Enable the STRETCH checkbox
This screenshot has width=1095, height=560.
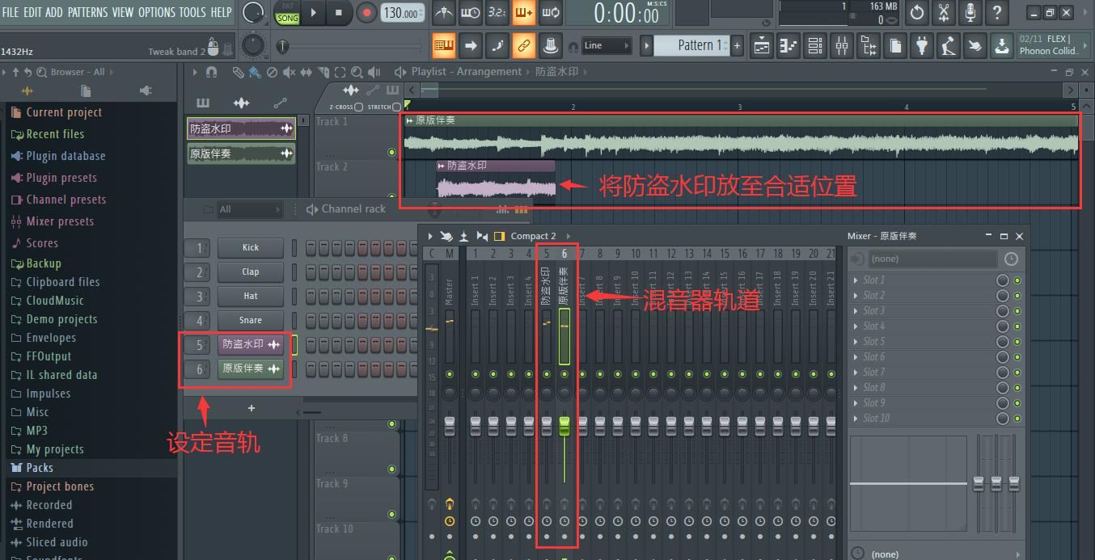point(396,106)
